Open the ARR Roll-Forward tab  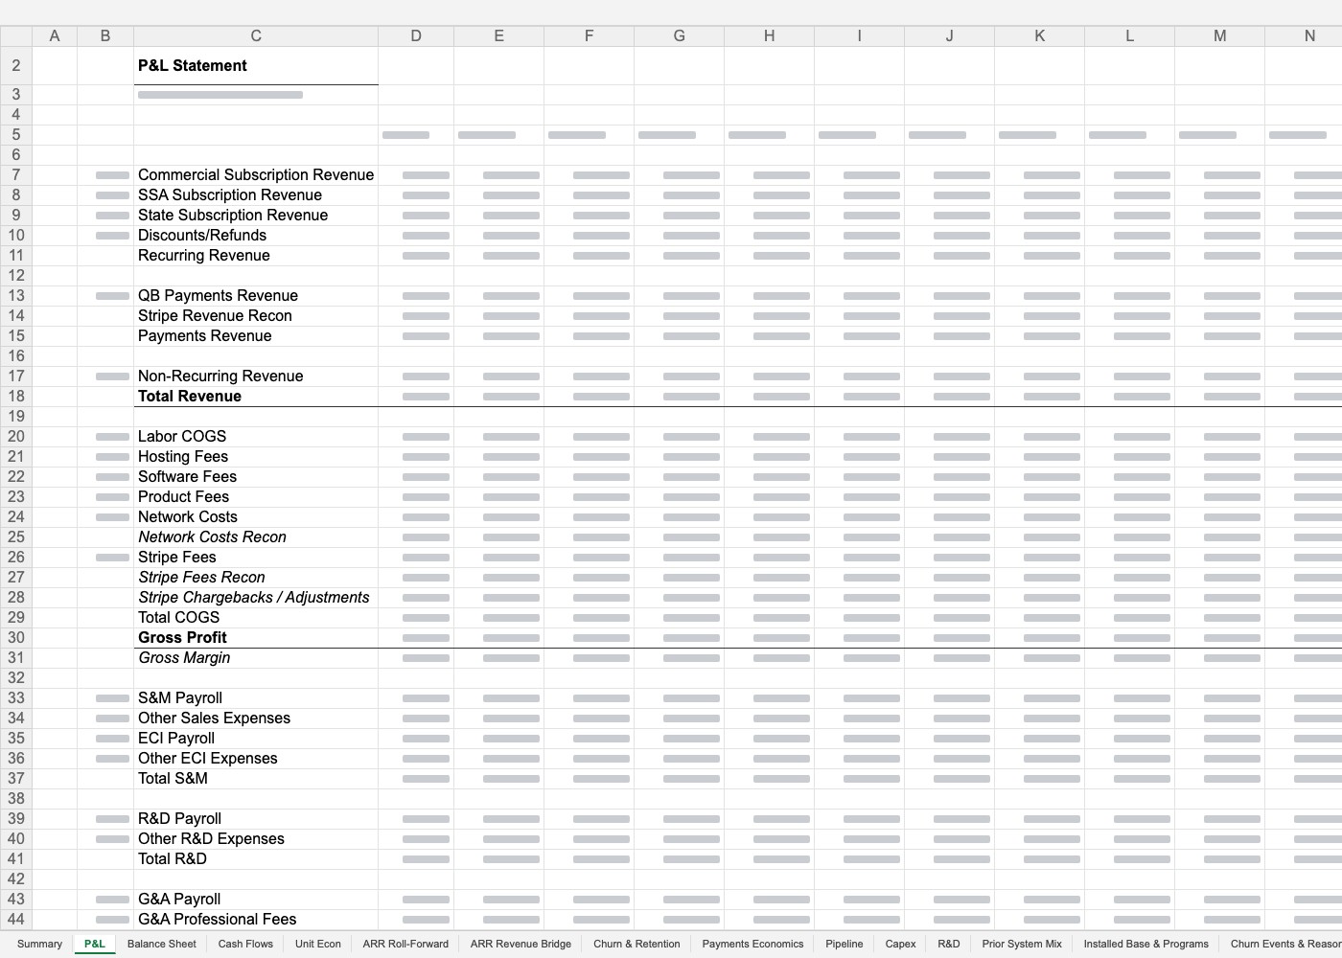(x=405, y=944)
